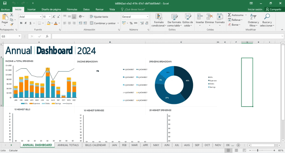Click inside the formula bar
Viewport: 285px width, 153px height.
click(166, 36)
